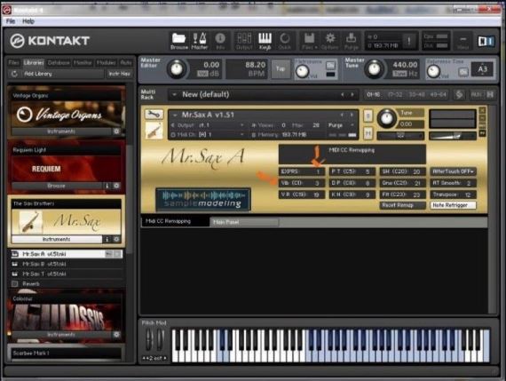Image resolution: width=506 pixels, height=381 pixels.
Task: Click the panic exclamation mark button
Action: [409, 41]
